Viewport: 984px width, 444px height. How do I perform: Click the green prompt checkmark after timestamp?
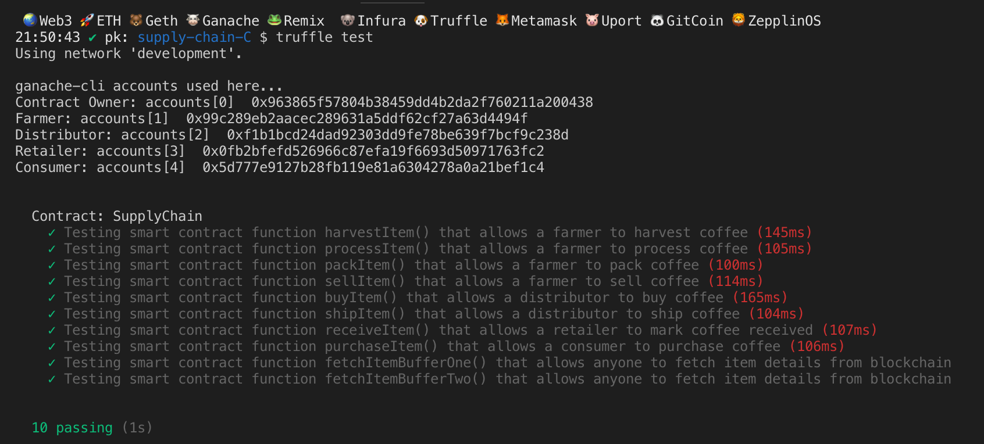pos(92,37)
